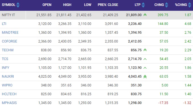
Task: Sort by %CHNG using arrow icon
Action: pos(190,5)
